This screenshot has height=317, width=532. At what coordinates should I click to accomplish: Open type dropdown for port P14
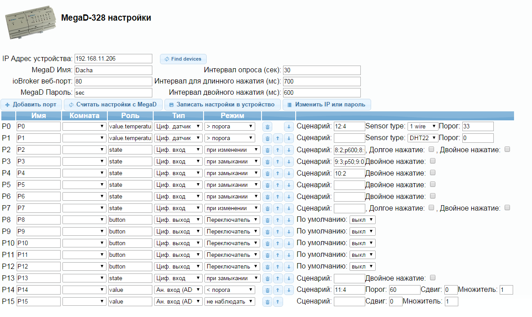(x=178, y=290)
